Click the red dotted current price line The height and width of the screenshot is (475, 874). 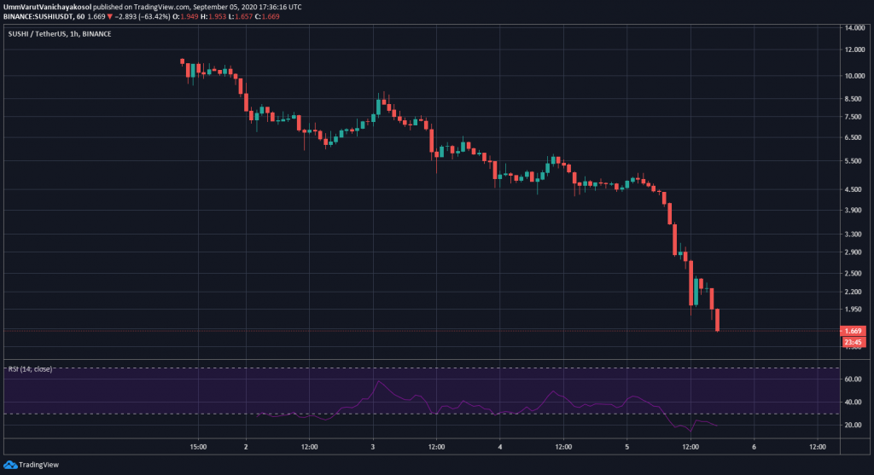[427, 331]
